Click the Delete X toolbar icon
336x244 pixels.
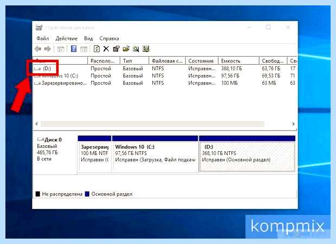106,49
